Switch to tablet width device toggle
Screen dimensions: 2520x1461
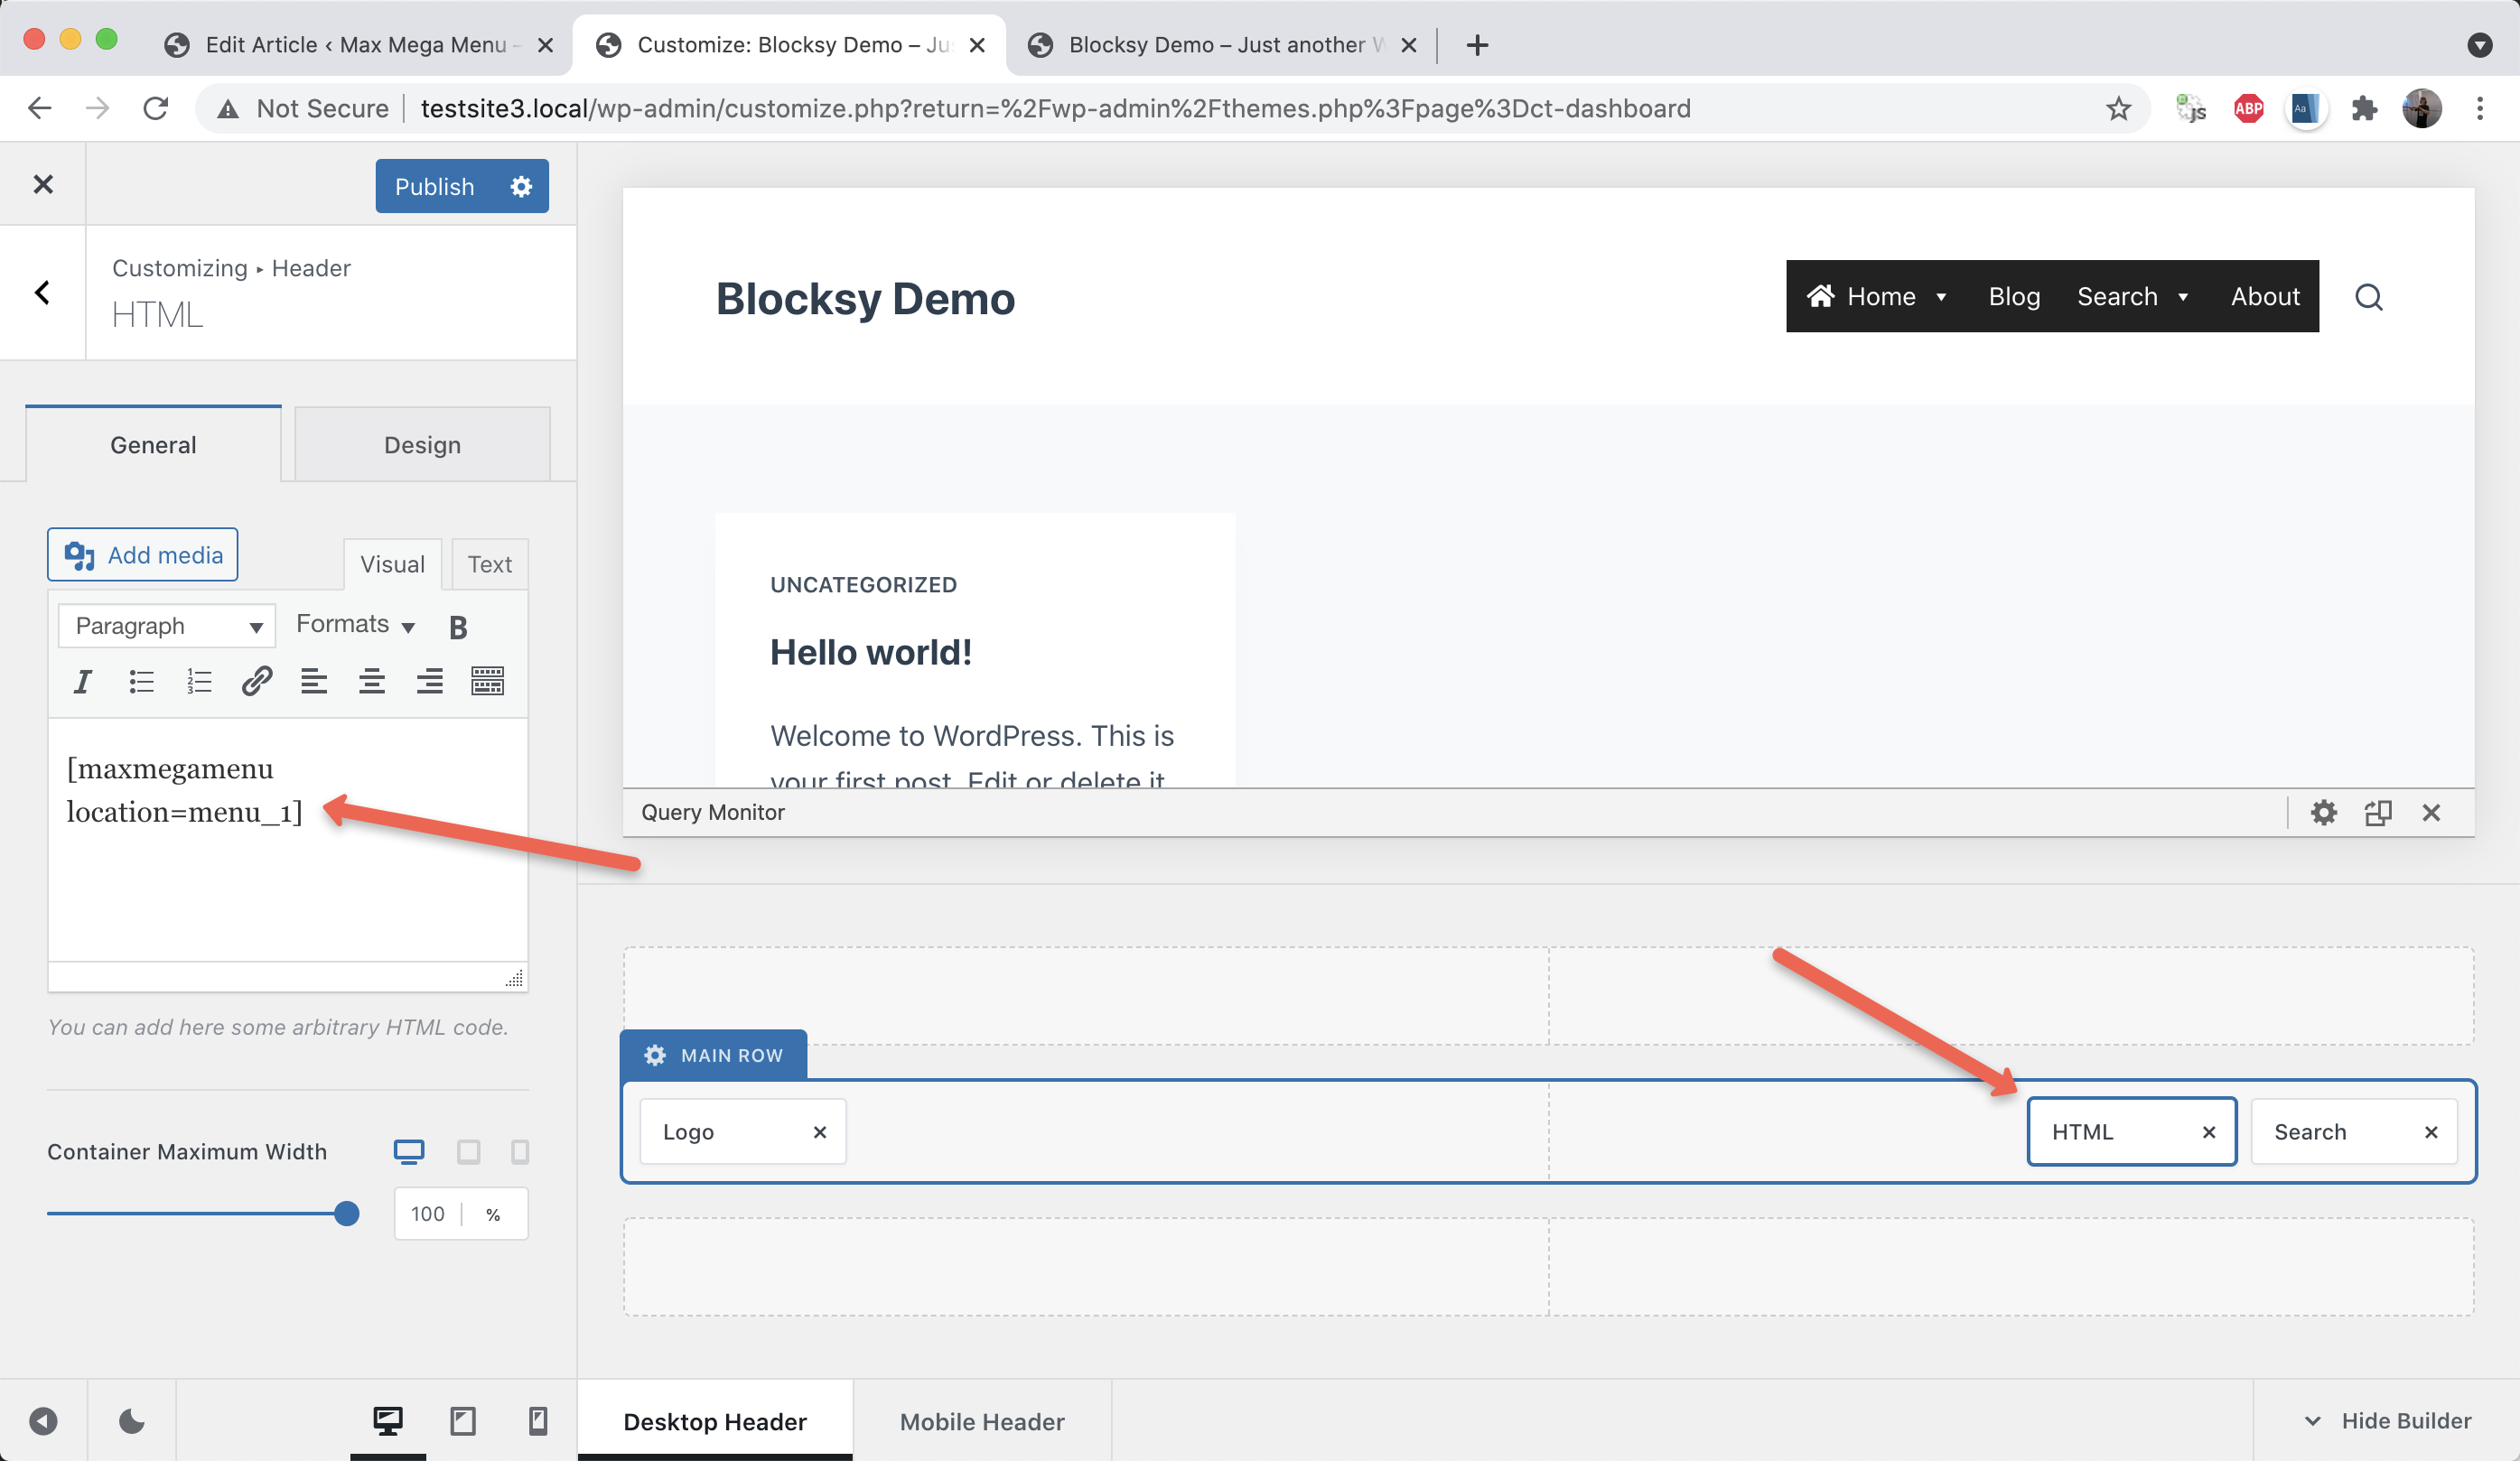468,1152
